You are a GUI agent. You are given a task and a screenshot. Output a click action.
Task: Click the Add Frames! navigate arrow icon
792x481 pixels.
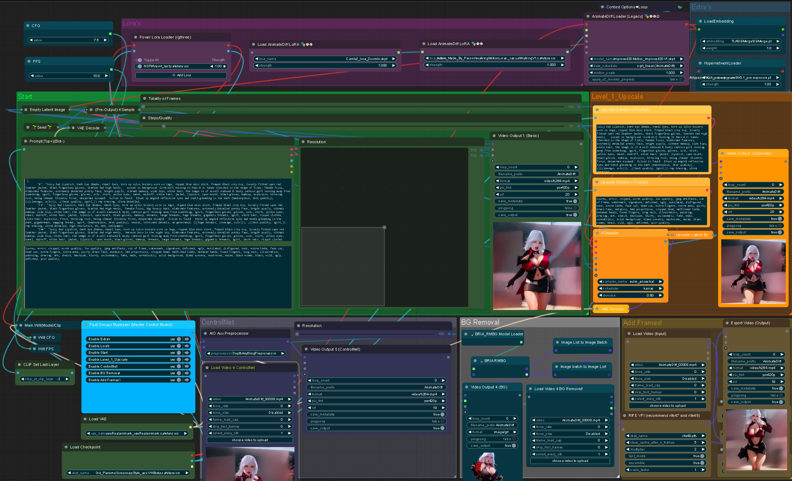[x=187, y=380]
